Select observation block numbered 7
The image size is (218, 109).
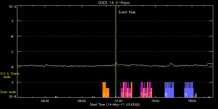coord(150,90)
